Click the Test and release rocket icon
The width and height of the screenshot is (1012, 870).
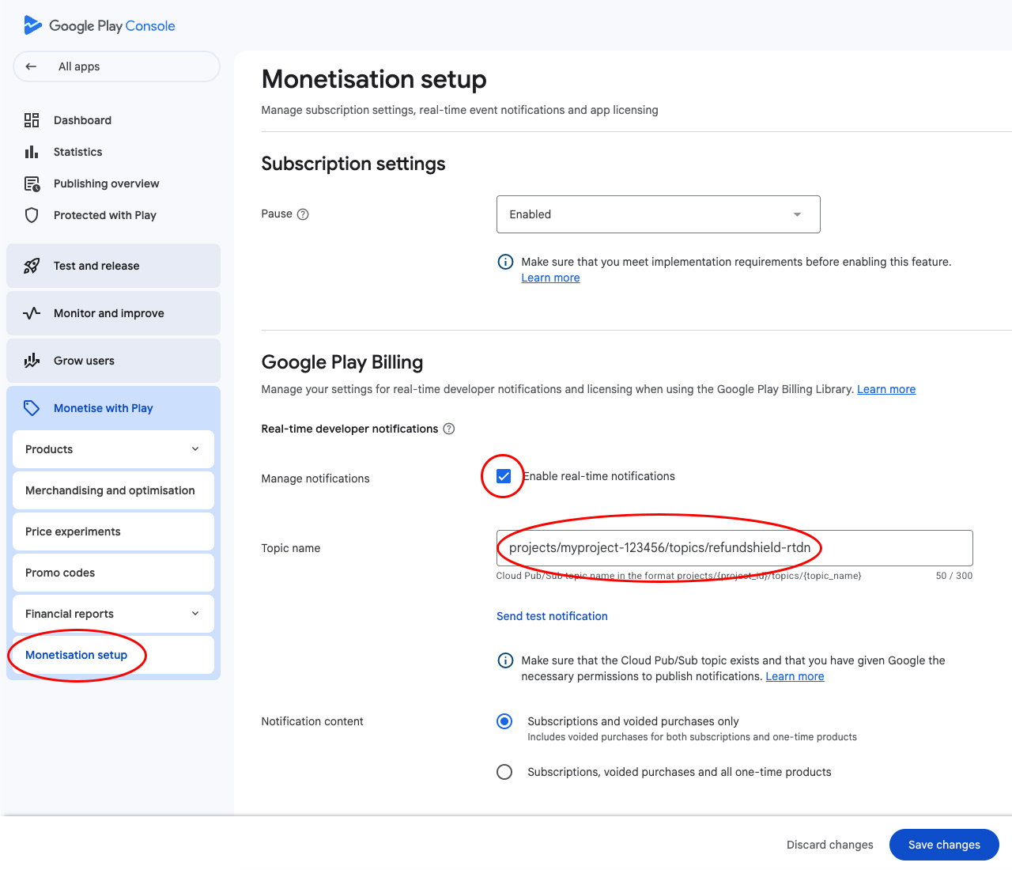click(x=32, y=266)
